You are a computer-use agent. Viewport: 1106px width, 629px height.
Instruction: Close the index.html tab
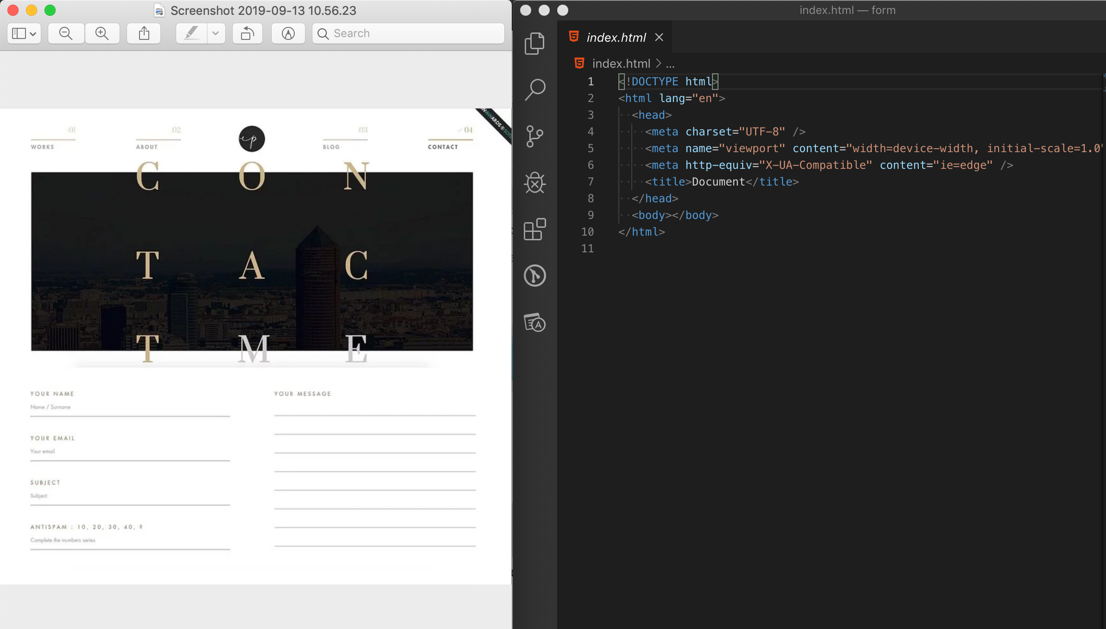659,37
